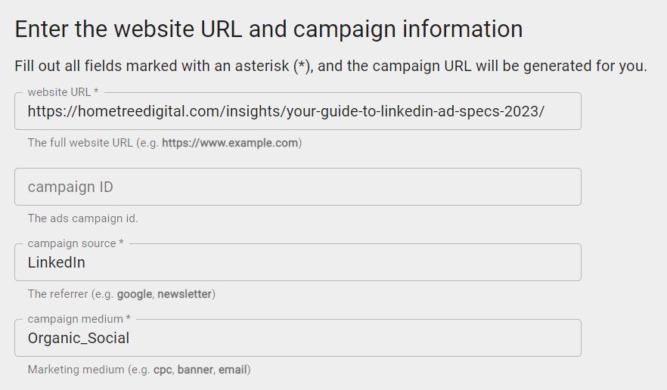The height and width of the screenshot is (390, 667).
Task: Click the 'The full website URL' helper text
Action: 80,143
